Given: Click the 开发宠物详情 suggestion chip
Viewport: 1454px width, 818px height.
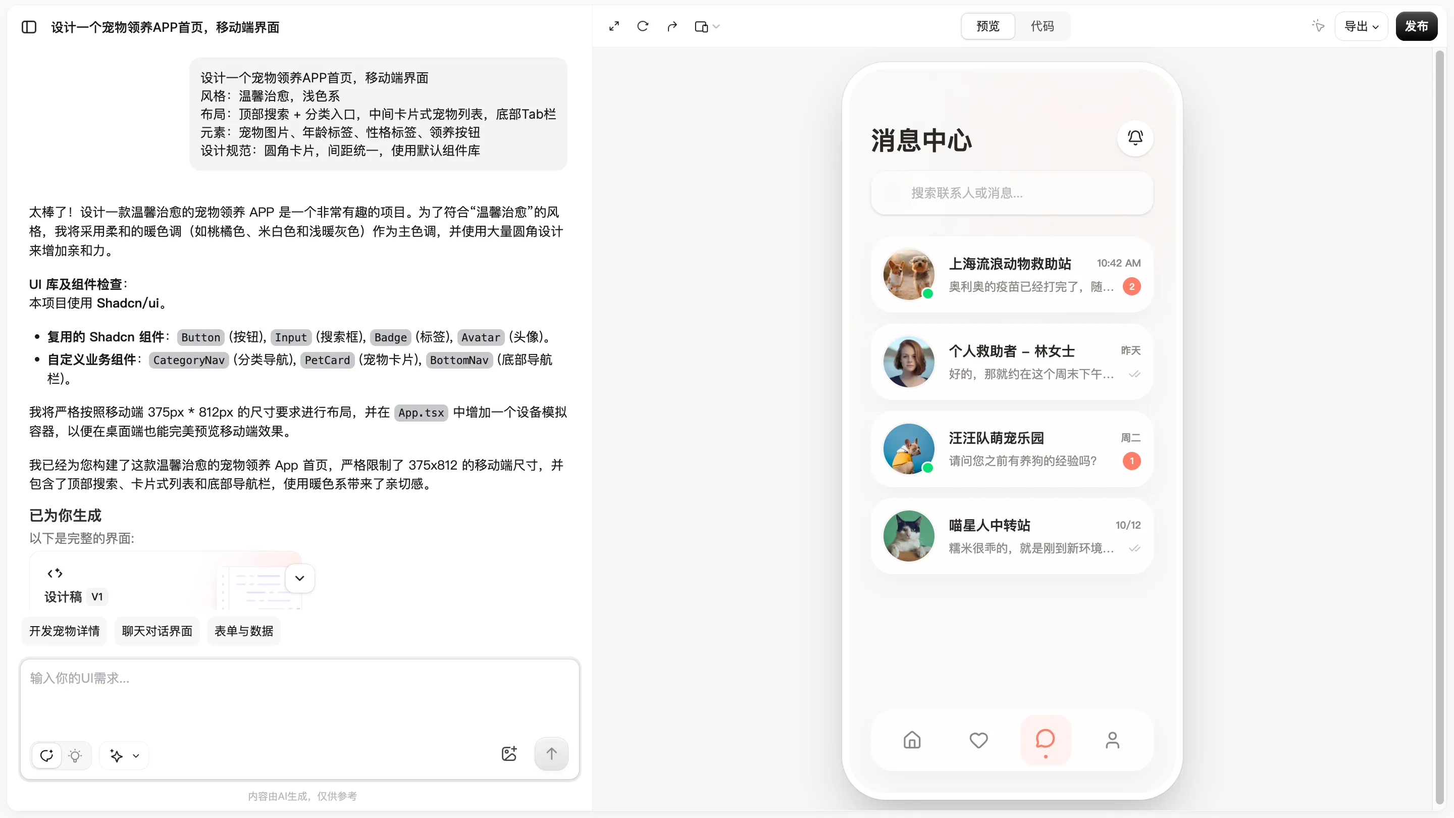Looking at the screenshot, I should (64, 631).
